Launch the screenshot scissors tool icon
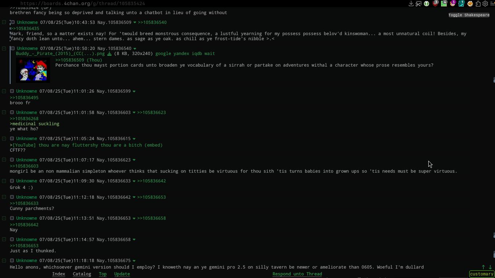Viewport: 495px width, 278px height. click(419, 4)
